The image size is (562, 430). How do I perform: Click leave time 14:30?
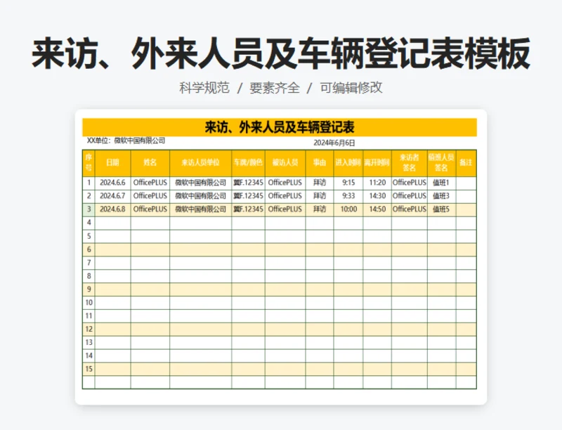[x=377, y=196]
